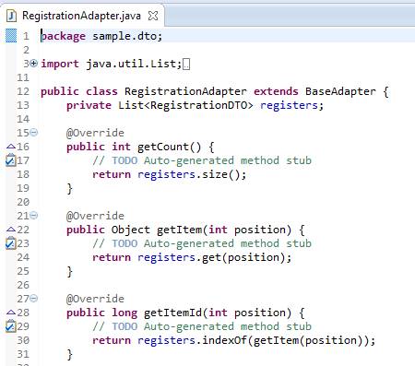The height and width of the screenshot is (366, 415).
Task: Collapse the getItem method at line 21
Action: 34,216
